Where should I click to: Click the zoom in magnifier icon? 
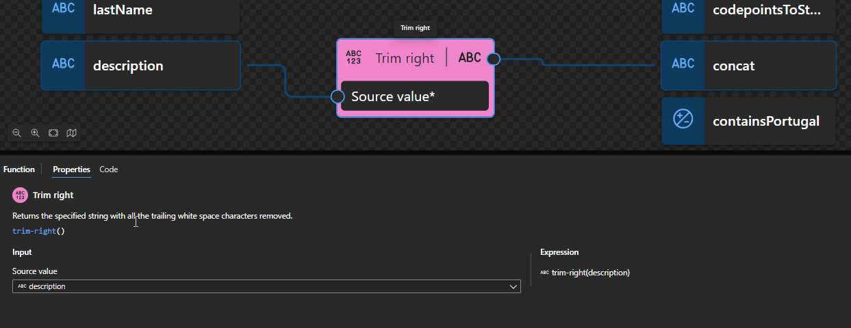[x=35, y=133]
